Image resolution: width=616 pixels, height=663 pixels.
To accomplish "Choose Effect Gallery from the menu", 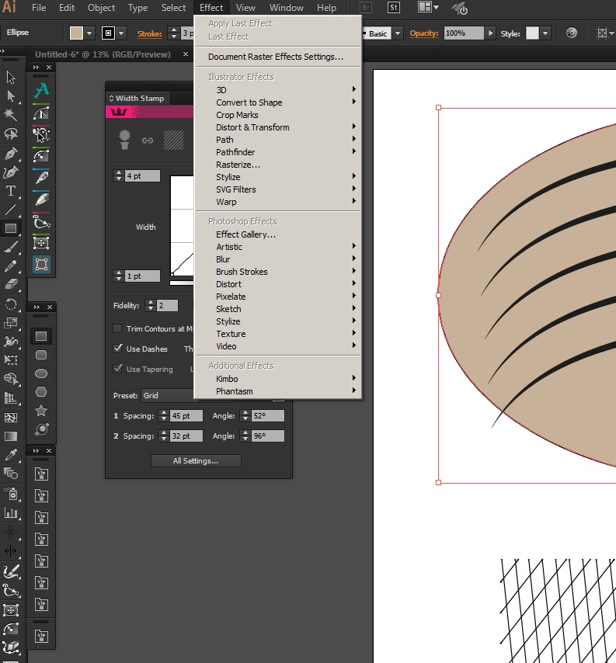I will [x=245, y=234].
